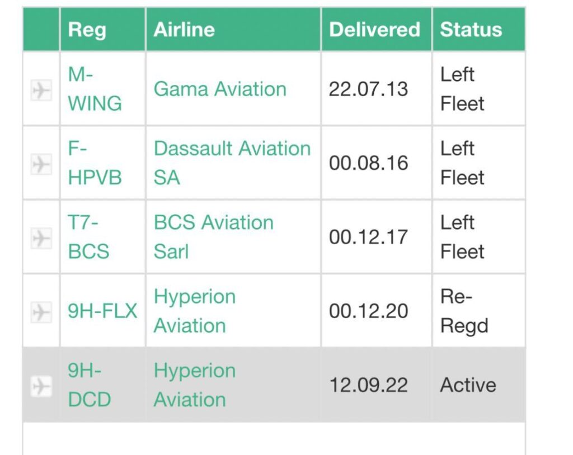Click the Airline column header
Image resolution: width=573 pixels, height=455 pixels.
click(x=184, y=30)
